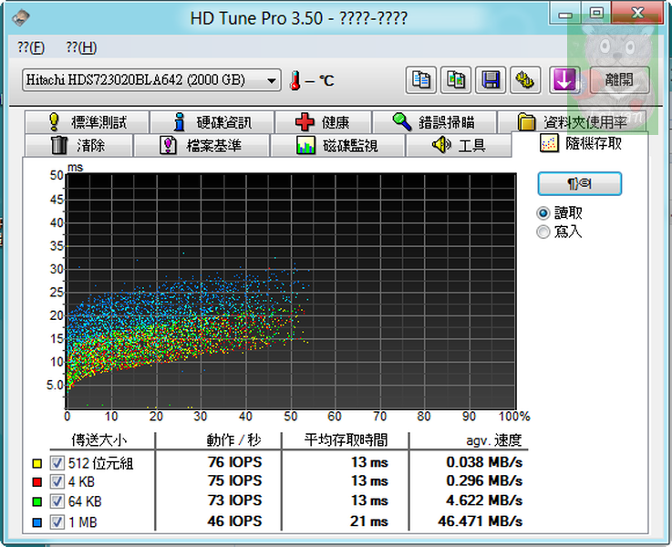The height and width of the screenshot is (547, 672).
Task: Click the thermometer temperature icon
Action: (x=295, y=81)
